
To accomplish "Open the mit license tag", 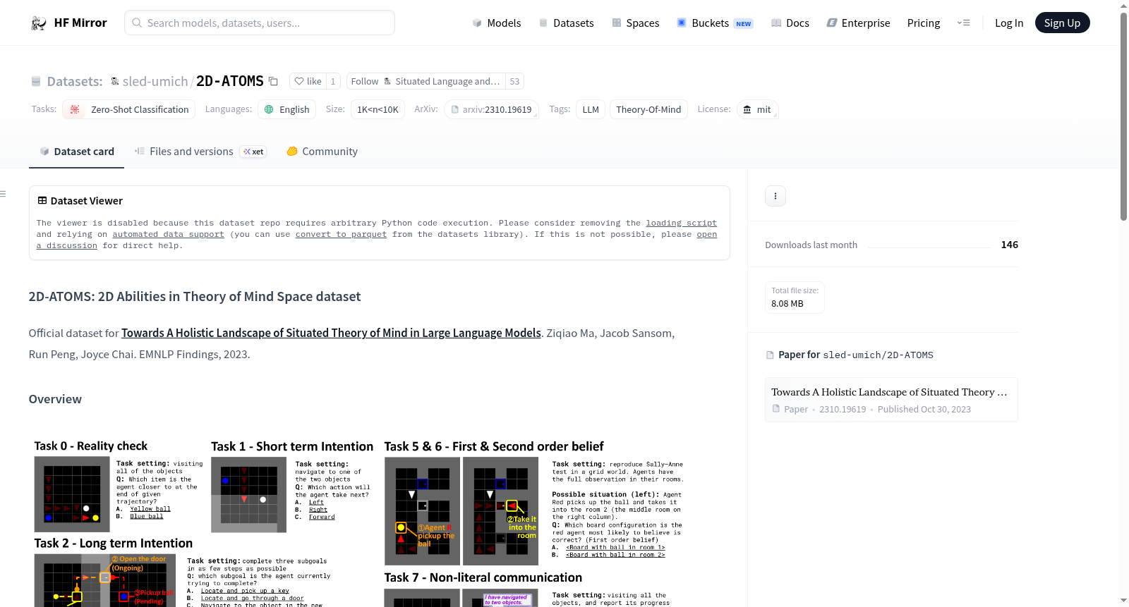I will 757,109.
